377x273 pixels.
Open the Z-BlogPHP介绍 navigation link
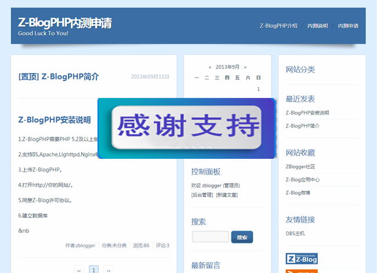click(278, 26)
